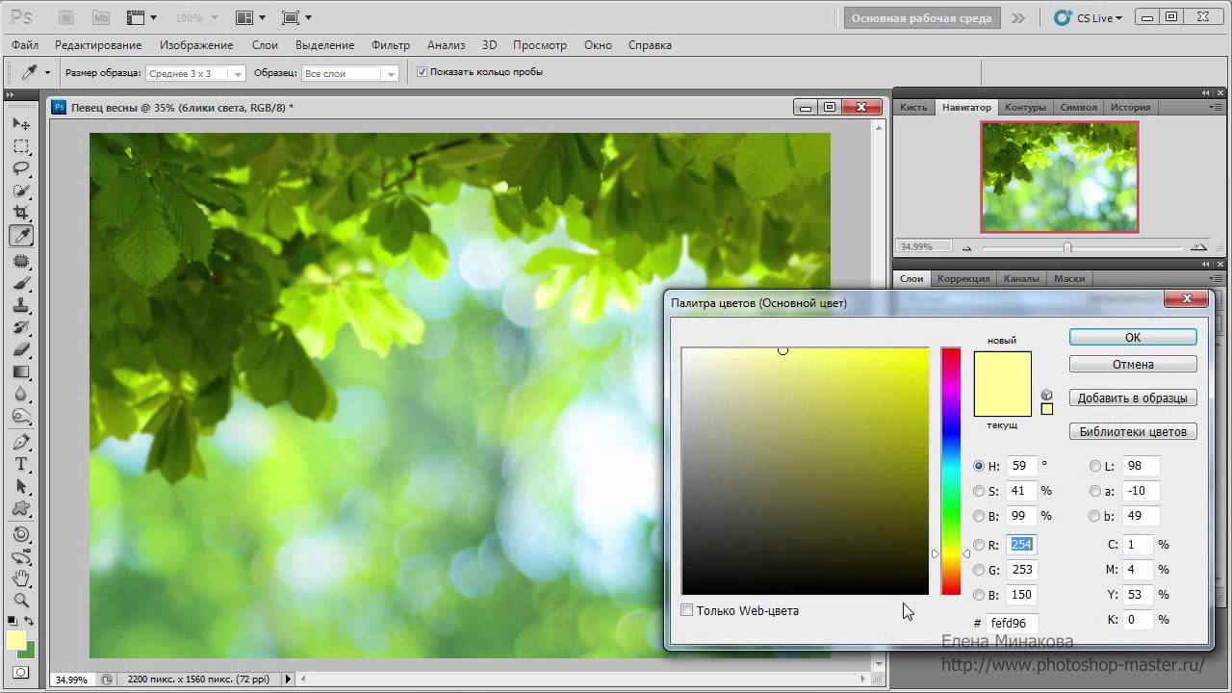Select the H (hue) radio button
The image size is (1232, 693).
click(979, 466)
